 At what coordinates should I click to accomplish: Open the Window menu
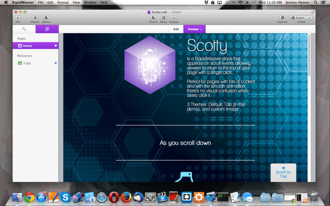(90, 2)
